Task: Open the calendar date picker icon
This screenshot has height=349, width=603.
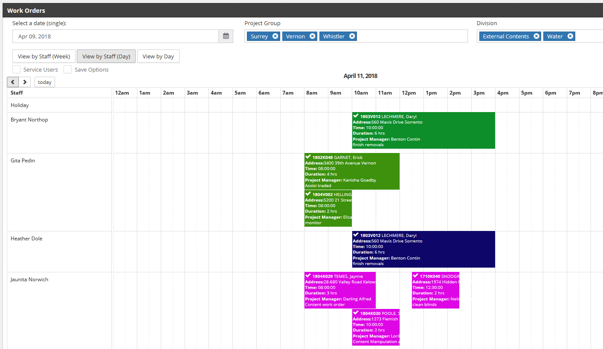Action: (x=226, y=36)
